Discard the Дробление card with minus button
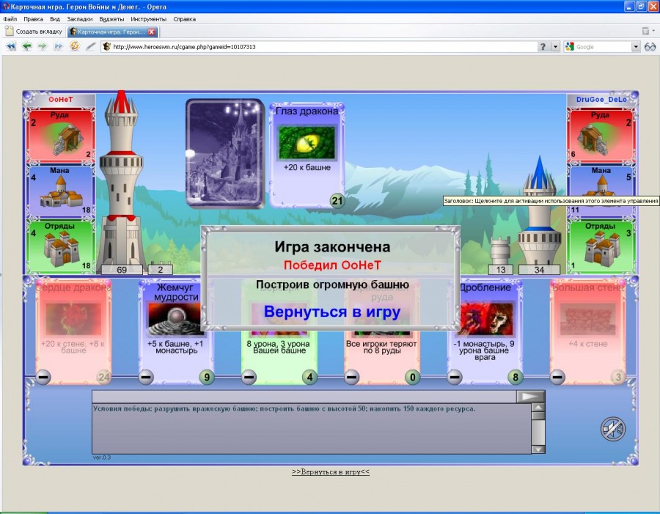 pyautogui.click(x=455, y=377)
